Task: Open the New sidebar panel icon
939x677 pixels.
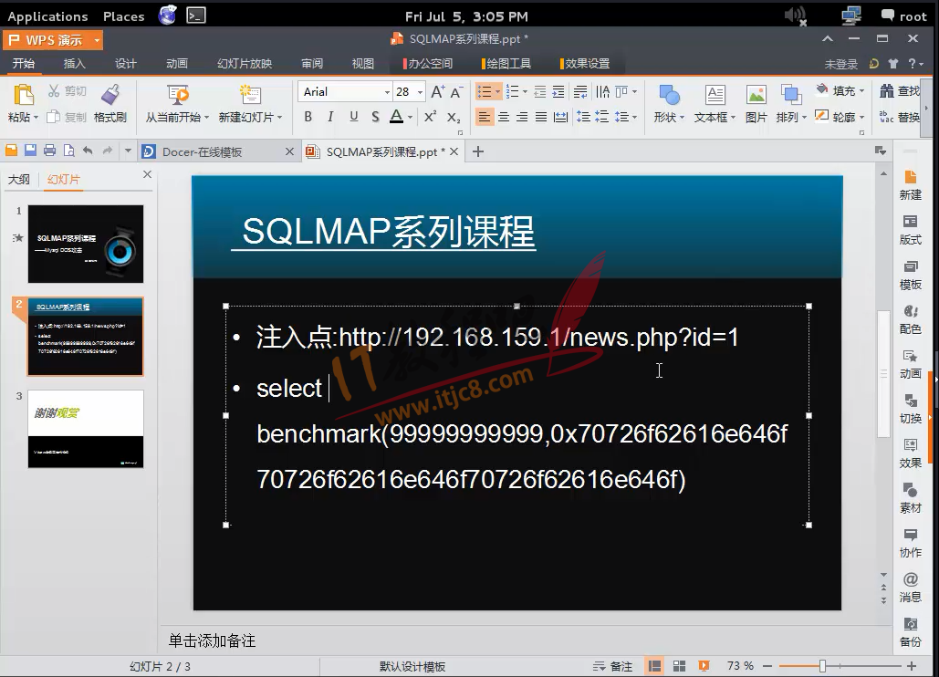Action: point(911,177)
